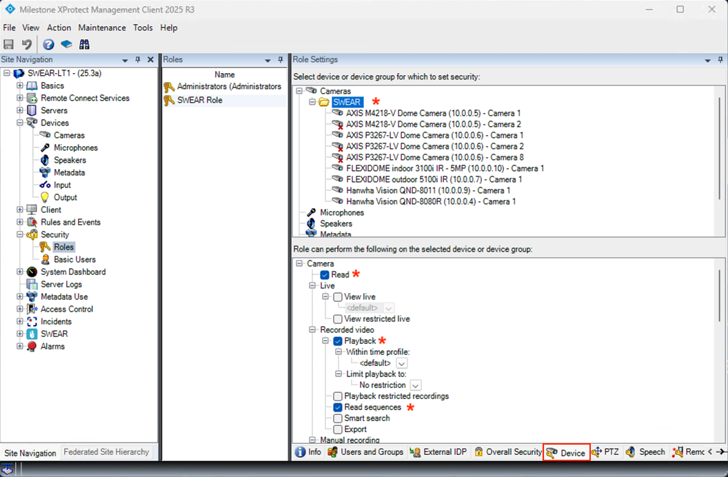
Task: Select the SWEAR Role entry
Action: click(199, 100)
